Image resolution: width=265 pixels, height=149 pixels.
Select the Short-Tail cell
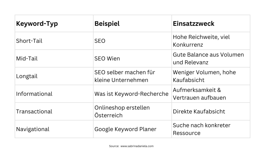click(29, 41)
